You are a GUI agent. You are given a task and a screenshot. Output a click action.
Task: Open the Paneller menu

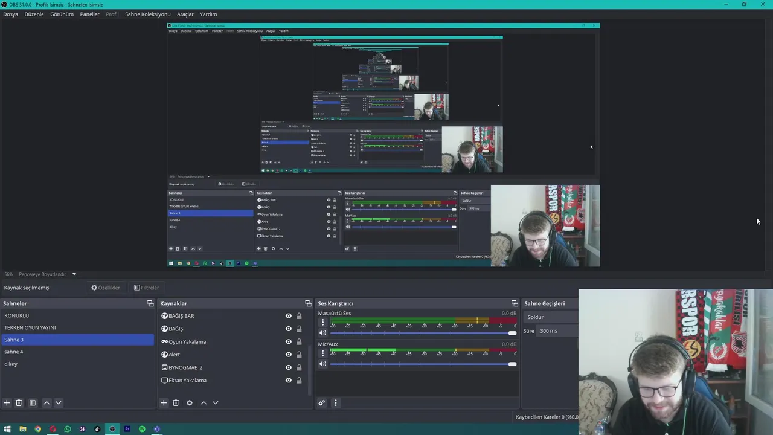(x=89, y=14)
